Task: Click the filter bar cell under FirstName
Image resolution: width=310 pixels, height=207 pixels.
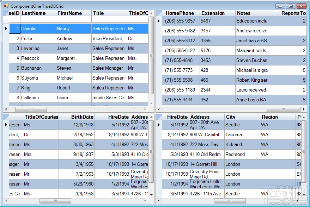Action: (x=74, y=19)
